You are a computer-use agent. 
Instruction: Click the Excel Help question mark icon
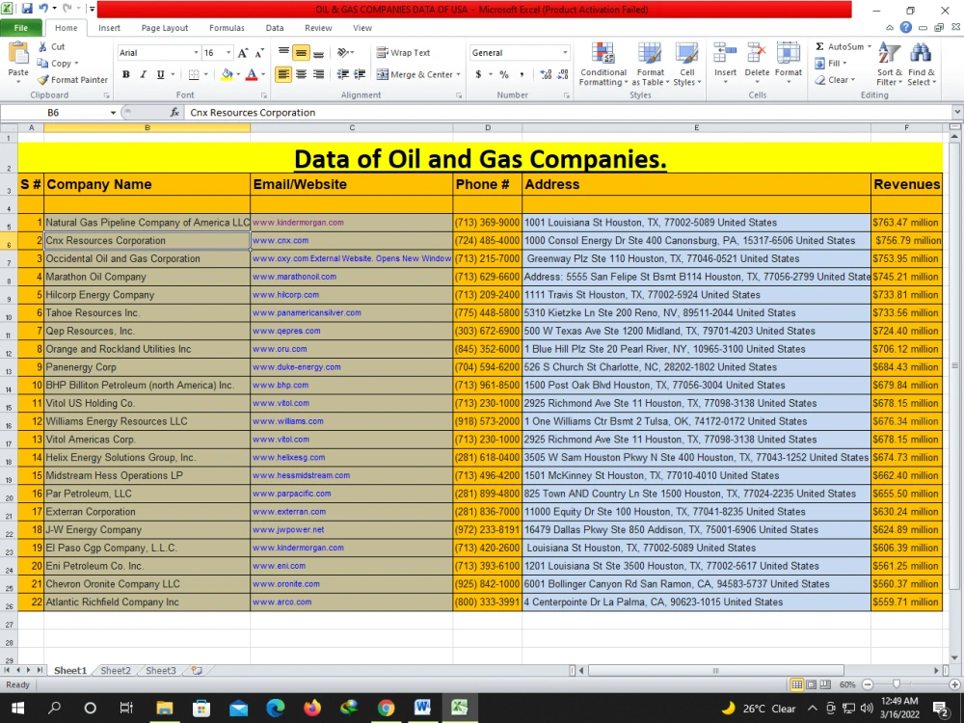pos(905,28)
